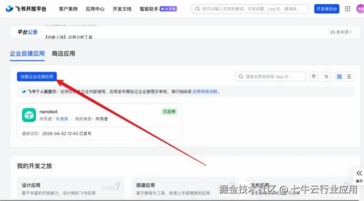Open the user avatar menu
This screenshot has width=364, height=201.
coord(360,9)
